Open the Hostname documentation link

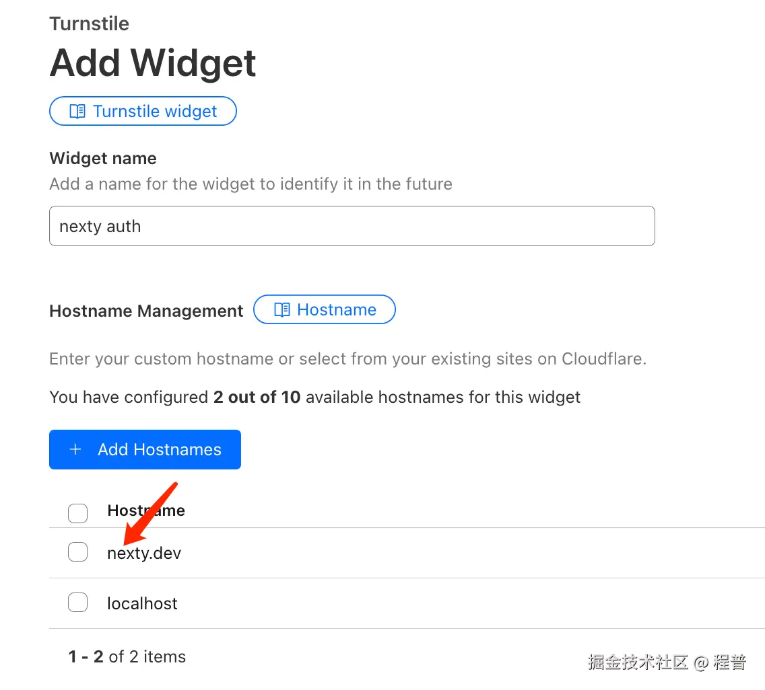325,309
